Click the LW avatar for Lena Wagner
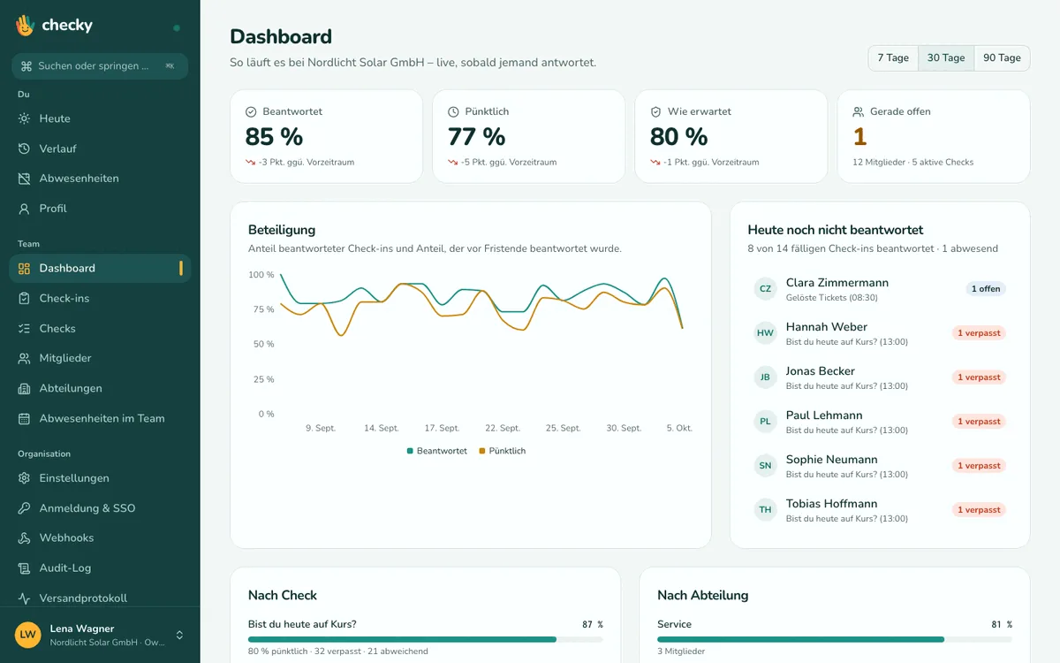 click(x=28, y=635)
